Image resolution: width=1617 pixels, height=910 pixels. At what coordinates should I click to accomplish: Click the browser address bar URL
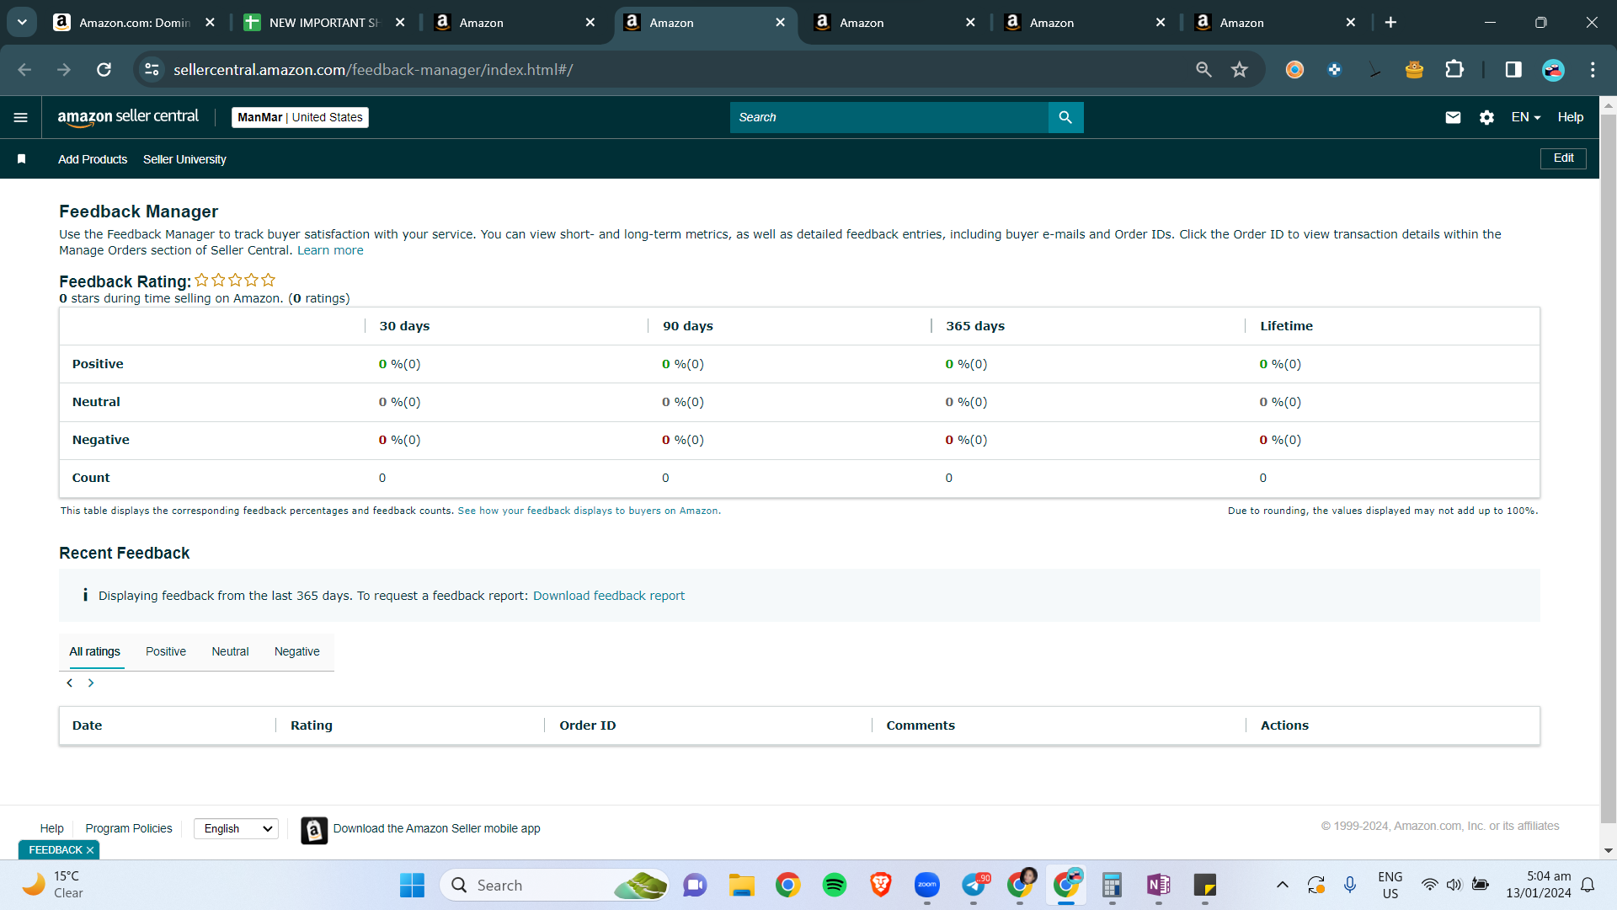373,70
